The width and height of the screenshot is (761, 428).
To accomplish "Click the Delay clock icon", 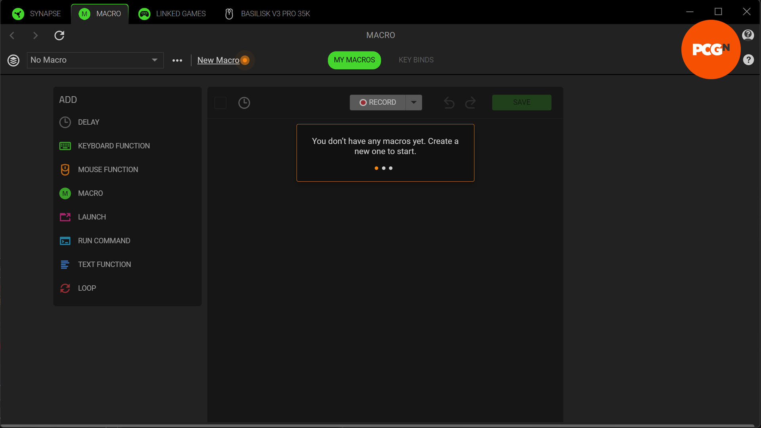I will click(65, 122).
